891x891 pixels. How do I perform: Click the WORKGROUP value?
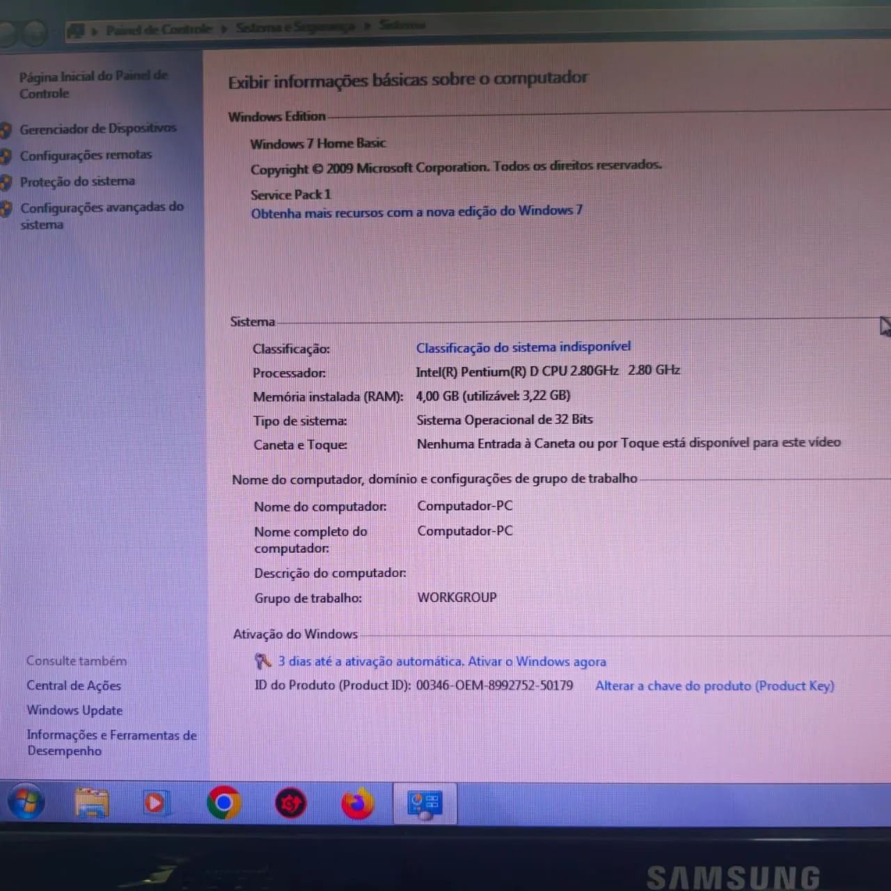point(457,597)
